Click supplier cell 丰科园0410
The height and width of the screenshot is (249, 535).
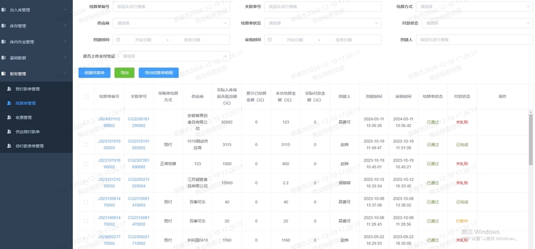197,240
